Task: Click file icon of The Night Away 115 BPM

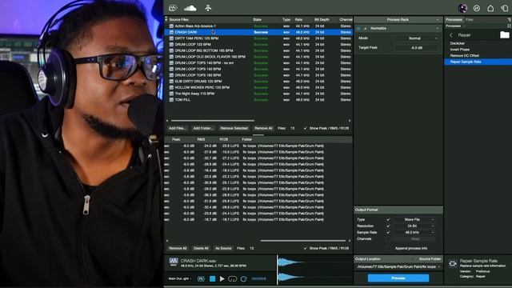Action: coord(171,94)
